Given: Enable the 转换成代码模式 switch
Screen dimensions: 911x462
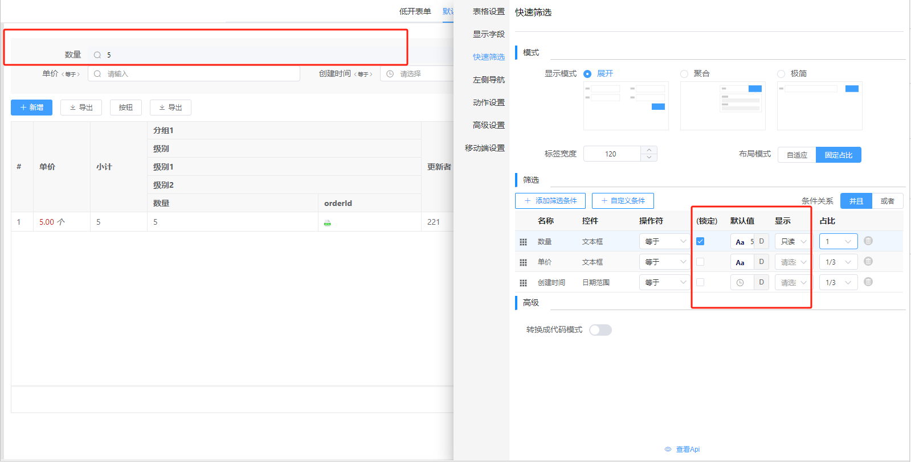Looking at the screenshot, I should coord(600,330).
